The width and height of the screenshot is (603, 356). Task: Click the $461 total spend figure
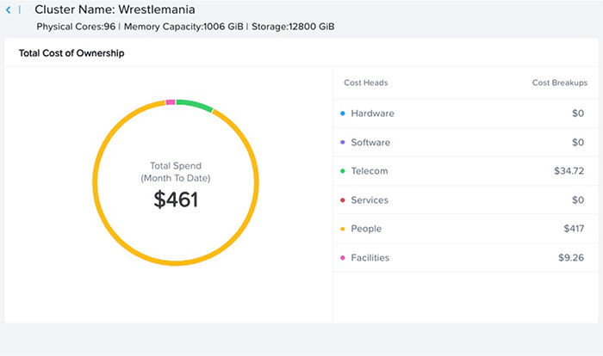click(176, 199)
